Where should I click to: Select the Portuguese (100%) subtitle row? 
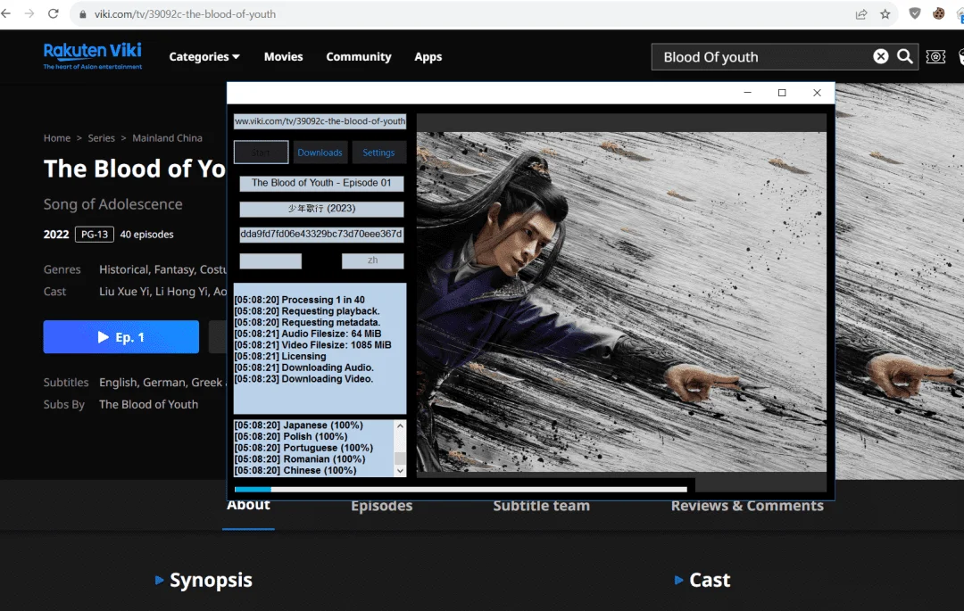(x=303, y=448)
